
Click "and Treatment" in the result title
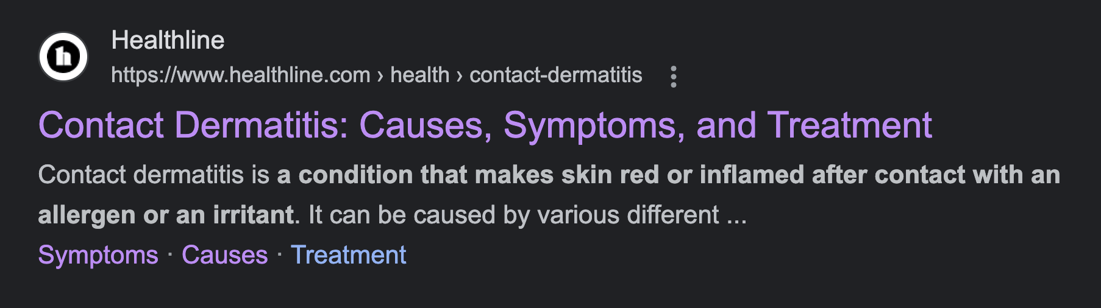[x=814, y=125]
